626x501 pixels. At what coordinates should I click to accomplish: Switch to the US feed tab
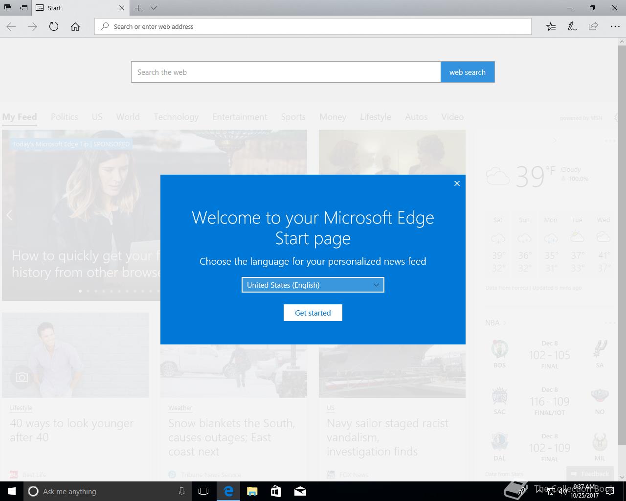tap(97, 117)
